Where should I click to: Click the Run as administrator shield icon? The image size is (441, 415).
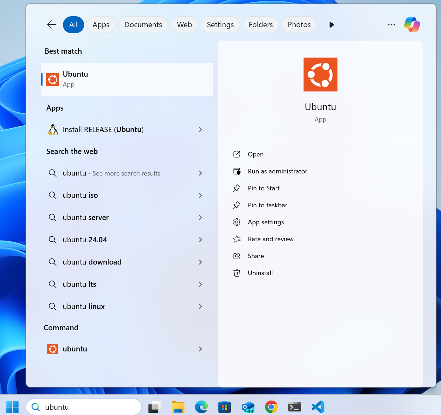(237, 171)
